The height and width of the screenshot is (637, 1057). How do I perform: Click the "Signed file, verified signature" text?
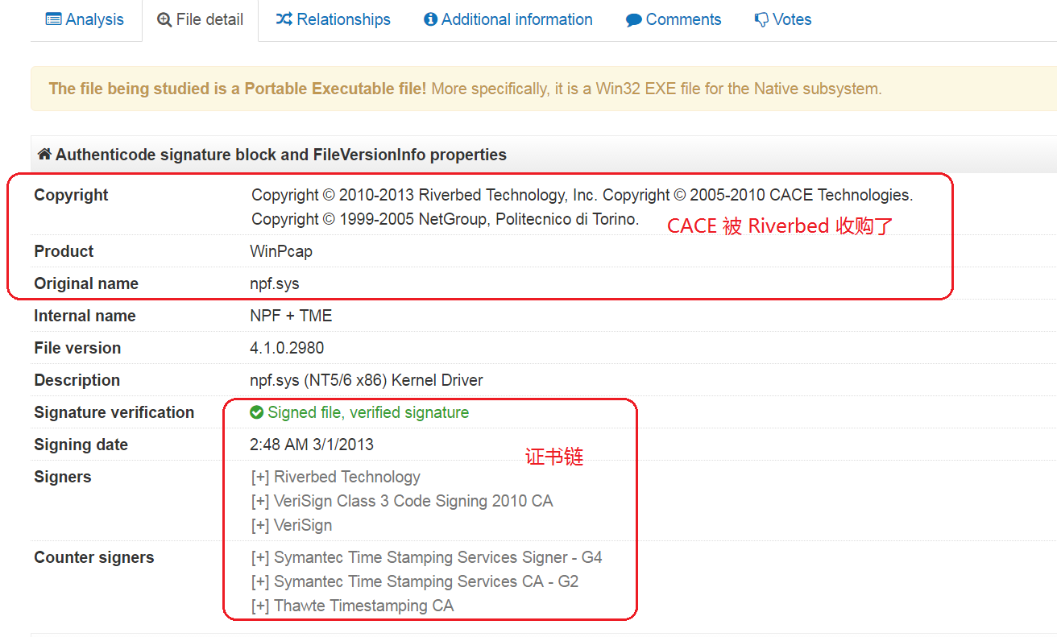368,412
